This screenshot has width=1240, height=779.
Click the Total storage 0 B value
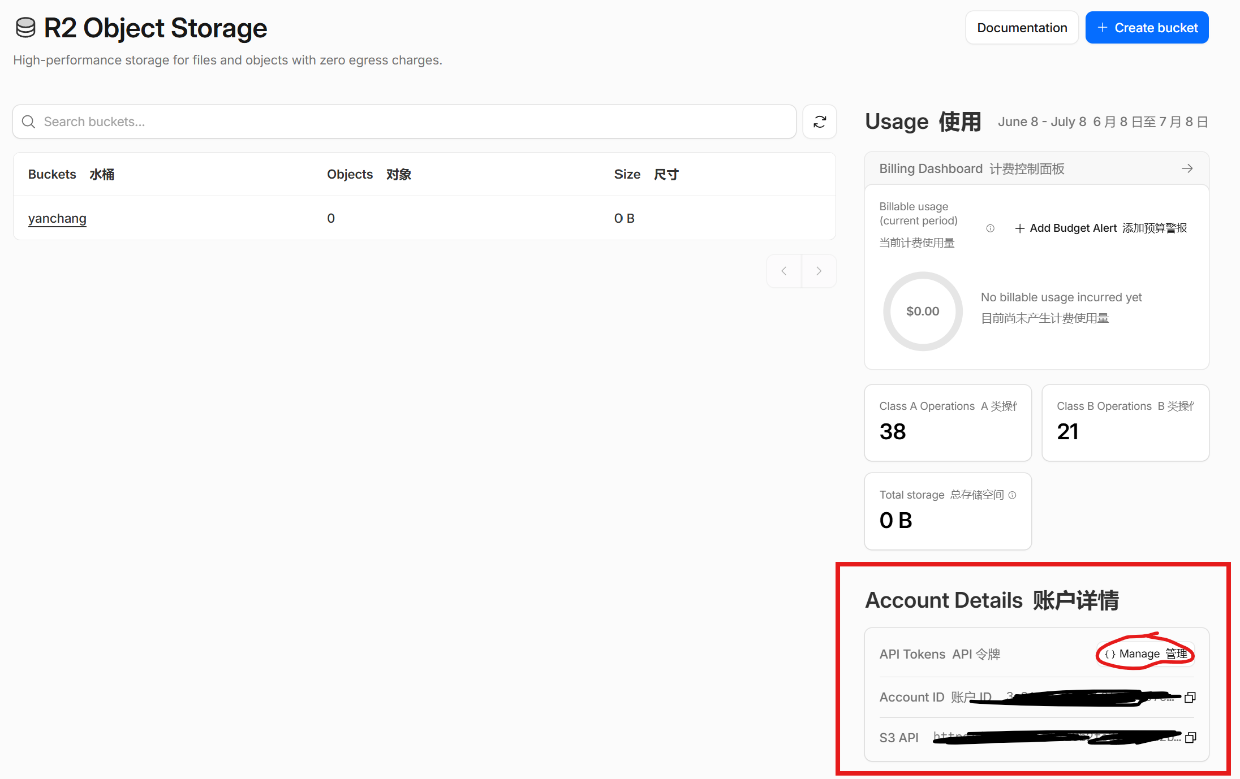[x=895, y=521]
